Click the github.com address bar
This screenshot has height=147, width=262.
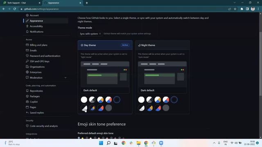pyautogui.click(x=124, y=9)
